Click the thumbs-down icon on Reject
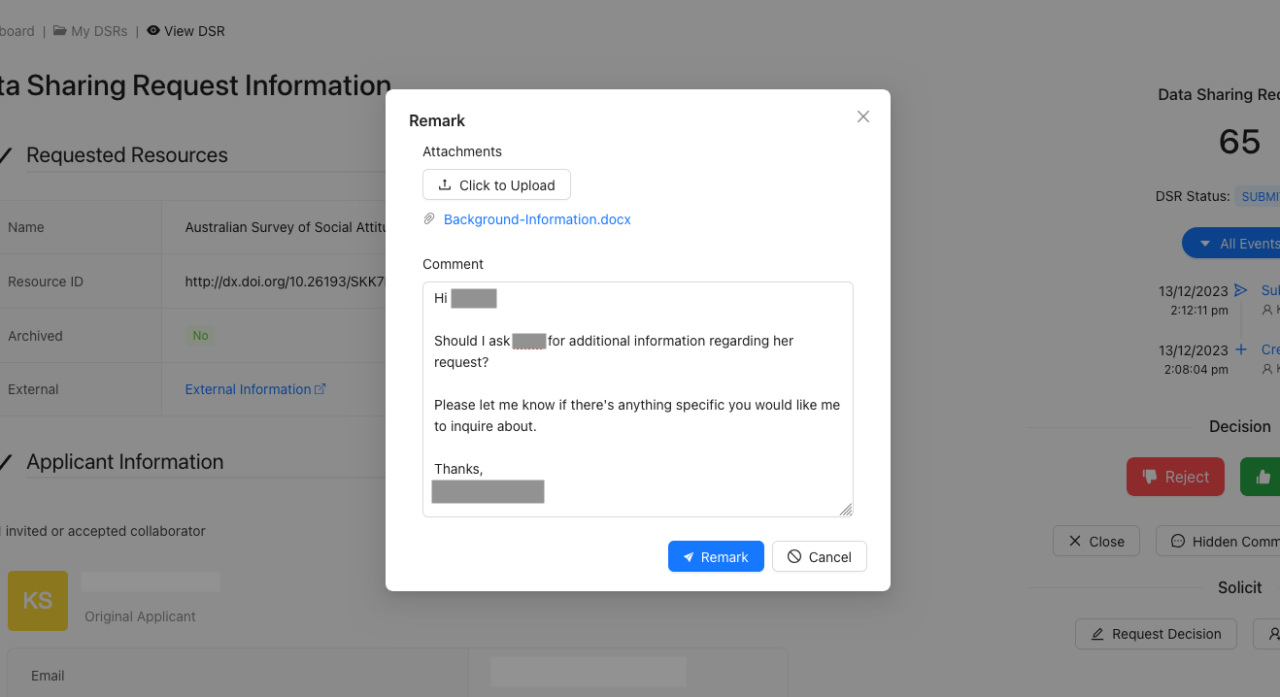Image resolution: width=1280 pixels, height=697 pixels. coord(1150,477)
